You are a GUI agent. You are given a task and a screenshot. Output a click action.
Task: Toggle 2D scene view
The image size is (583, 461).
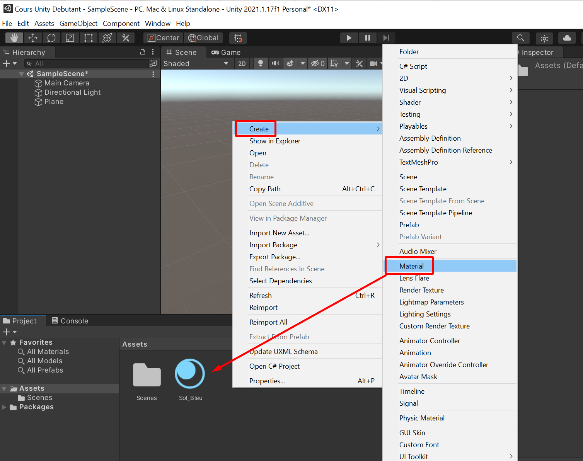pyautogui.click(x=242, y=63)
